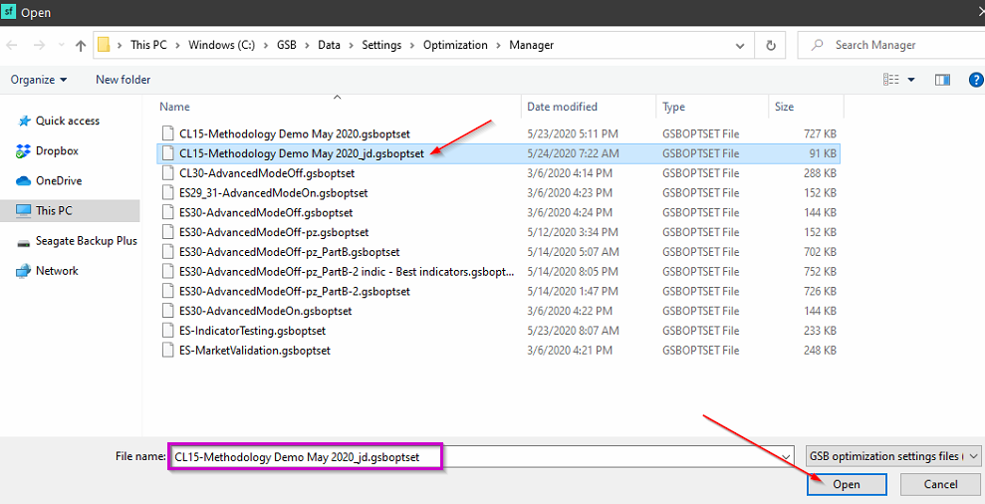This screenshot has height=504, width=985.
Task: Click Optimization in the breadcrumb path
Action: point(455,45)
